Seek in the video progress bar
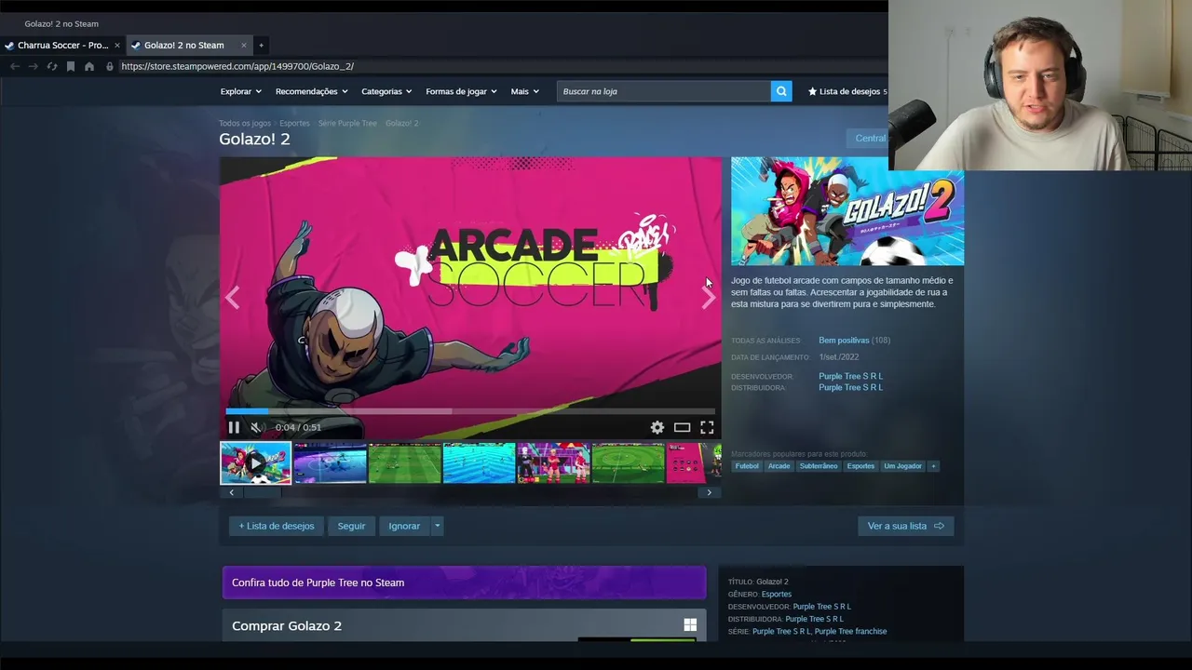Screen dimensions: 1192x670 tap(470, 410)
